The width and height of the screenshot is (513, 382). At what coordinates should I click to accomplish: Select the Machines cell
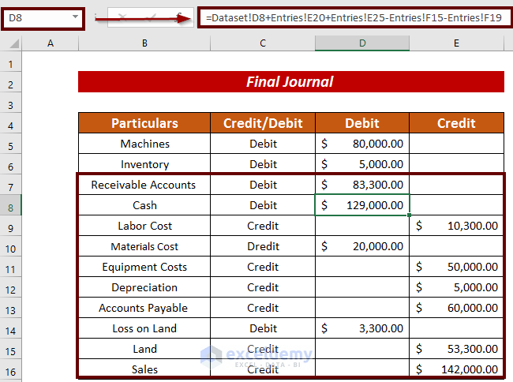[144, 144]
